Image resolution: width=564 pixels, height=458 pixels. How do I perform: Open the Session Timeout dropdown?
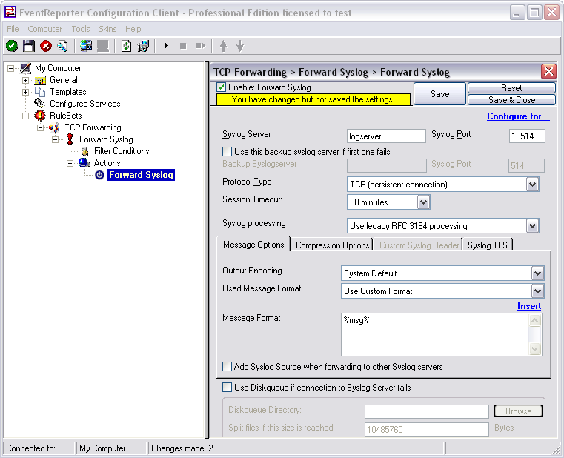pos(423,202)
